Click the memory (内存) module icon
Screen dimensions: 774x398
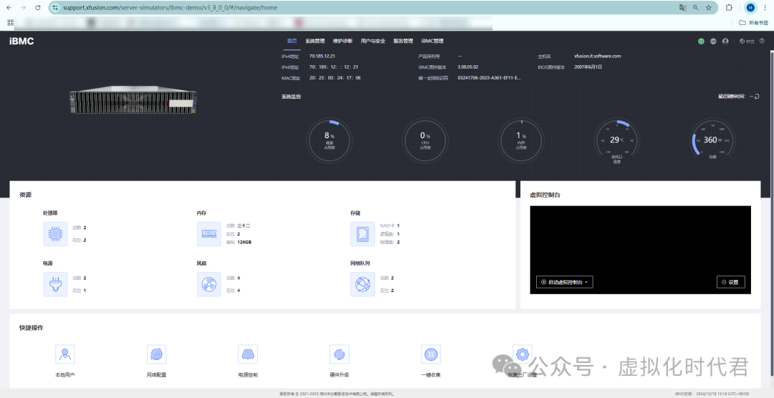pyautogui.click(x=209, y=234)
